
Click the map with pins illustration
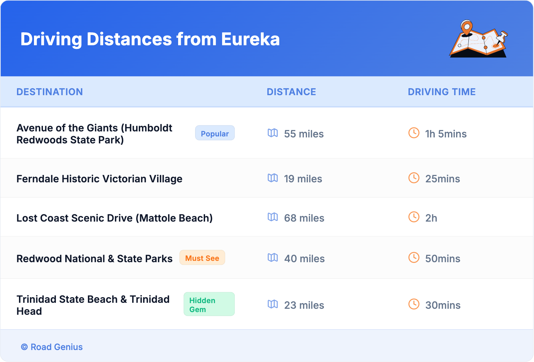[x=478, y=39]
